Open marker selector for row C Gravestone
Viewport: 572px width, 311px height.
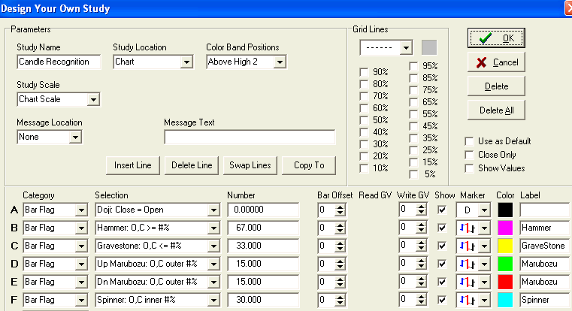pyautogui.click(x=485, y=246)
